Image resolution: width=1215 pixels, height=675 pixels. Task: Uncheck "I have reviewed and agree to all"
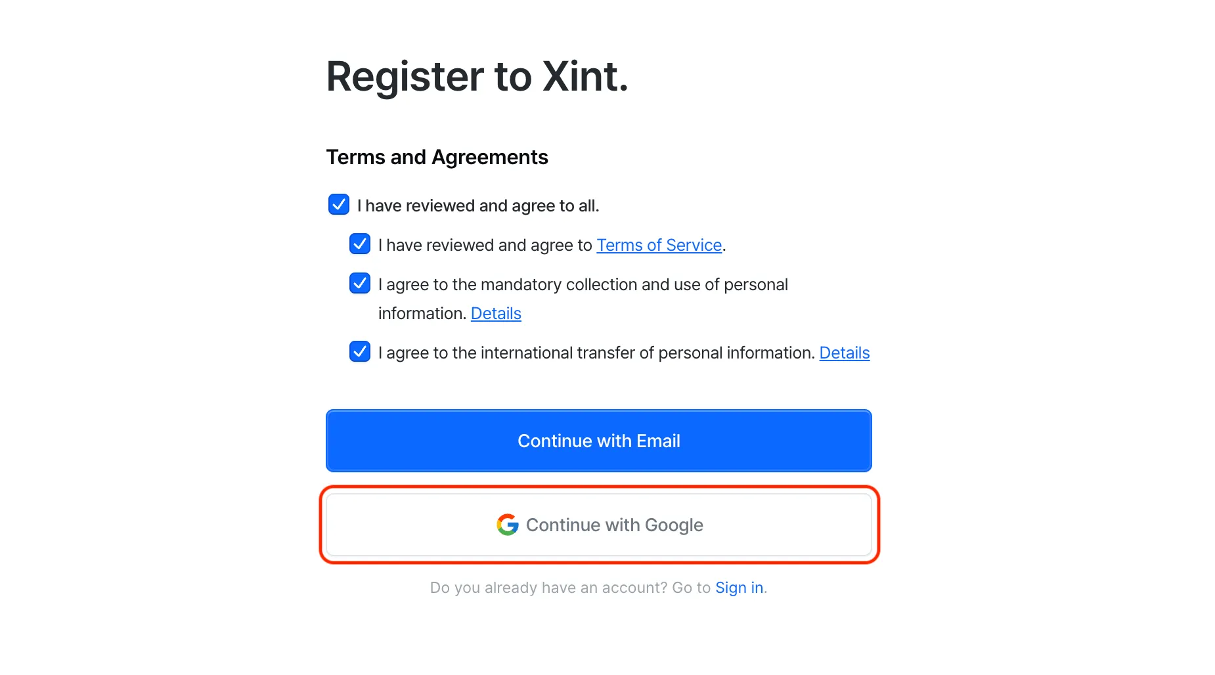[338, 205]
